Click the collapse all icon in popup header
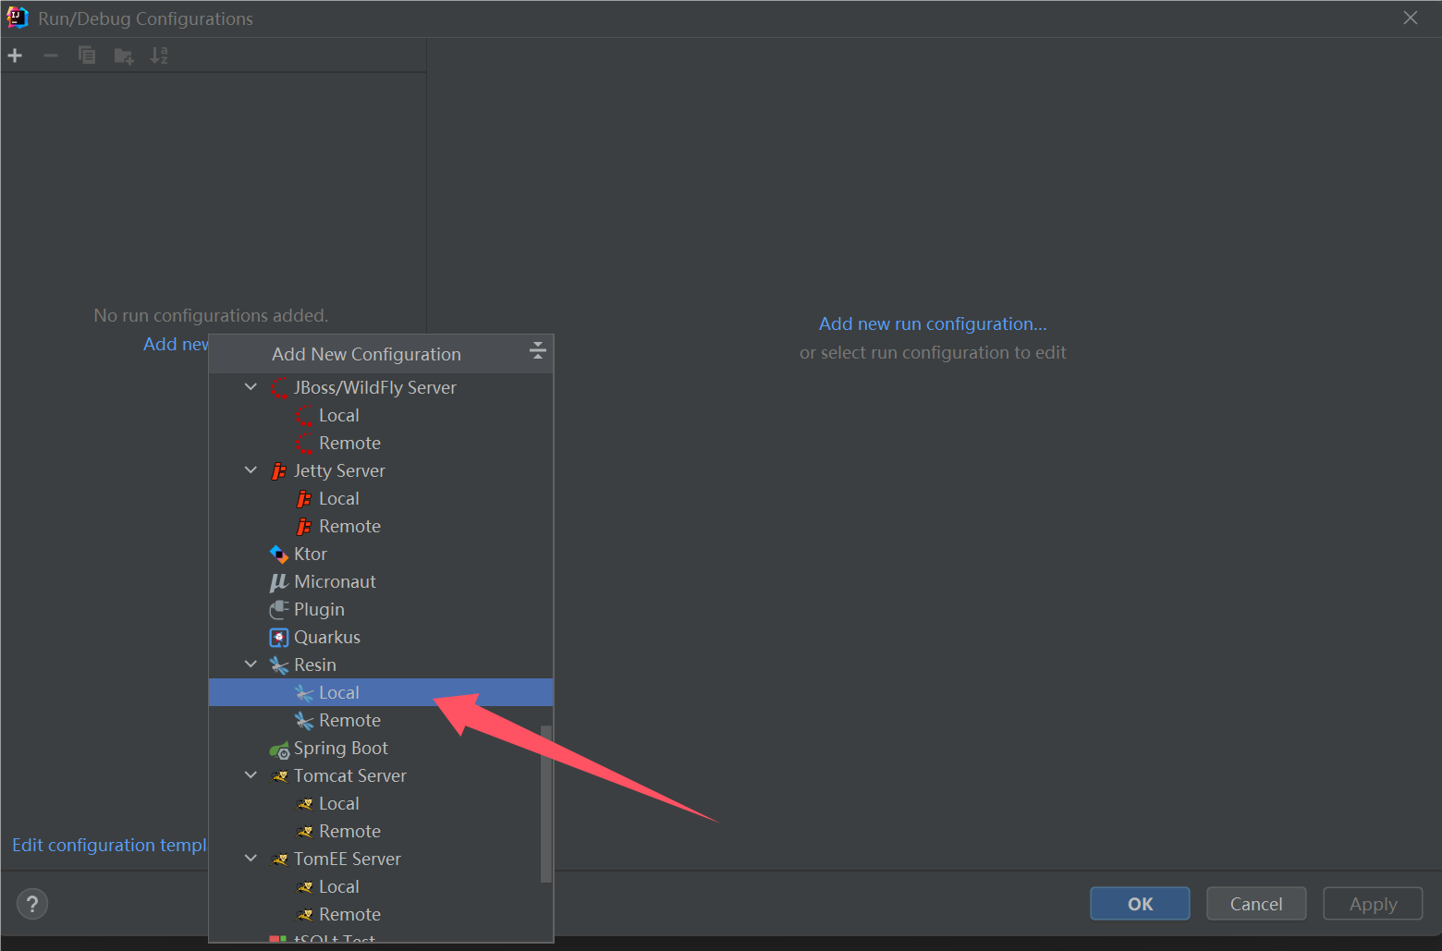 coord(537,350)
